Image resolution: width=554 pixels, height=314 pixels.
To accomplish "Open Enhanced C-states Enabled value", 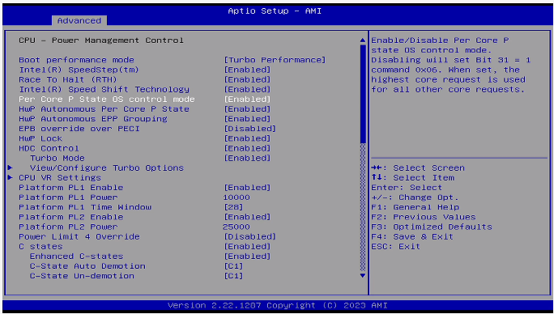I will tap(247, 256).
